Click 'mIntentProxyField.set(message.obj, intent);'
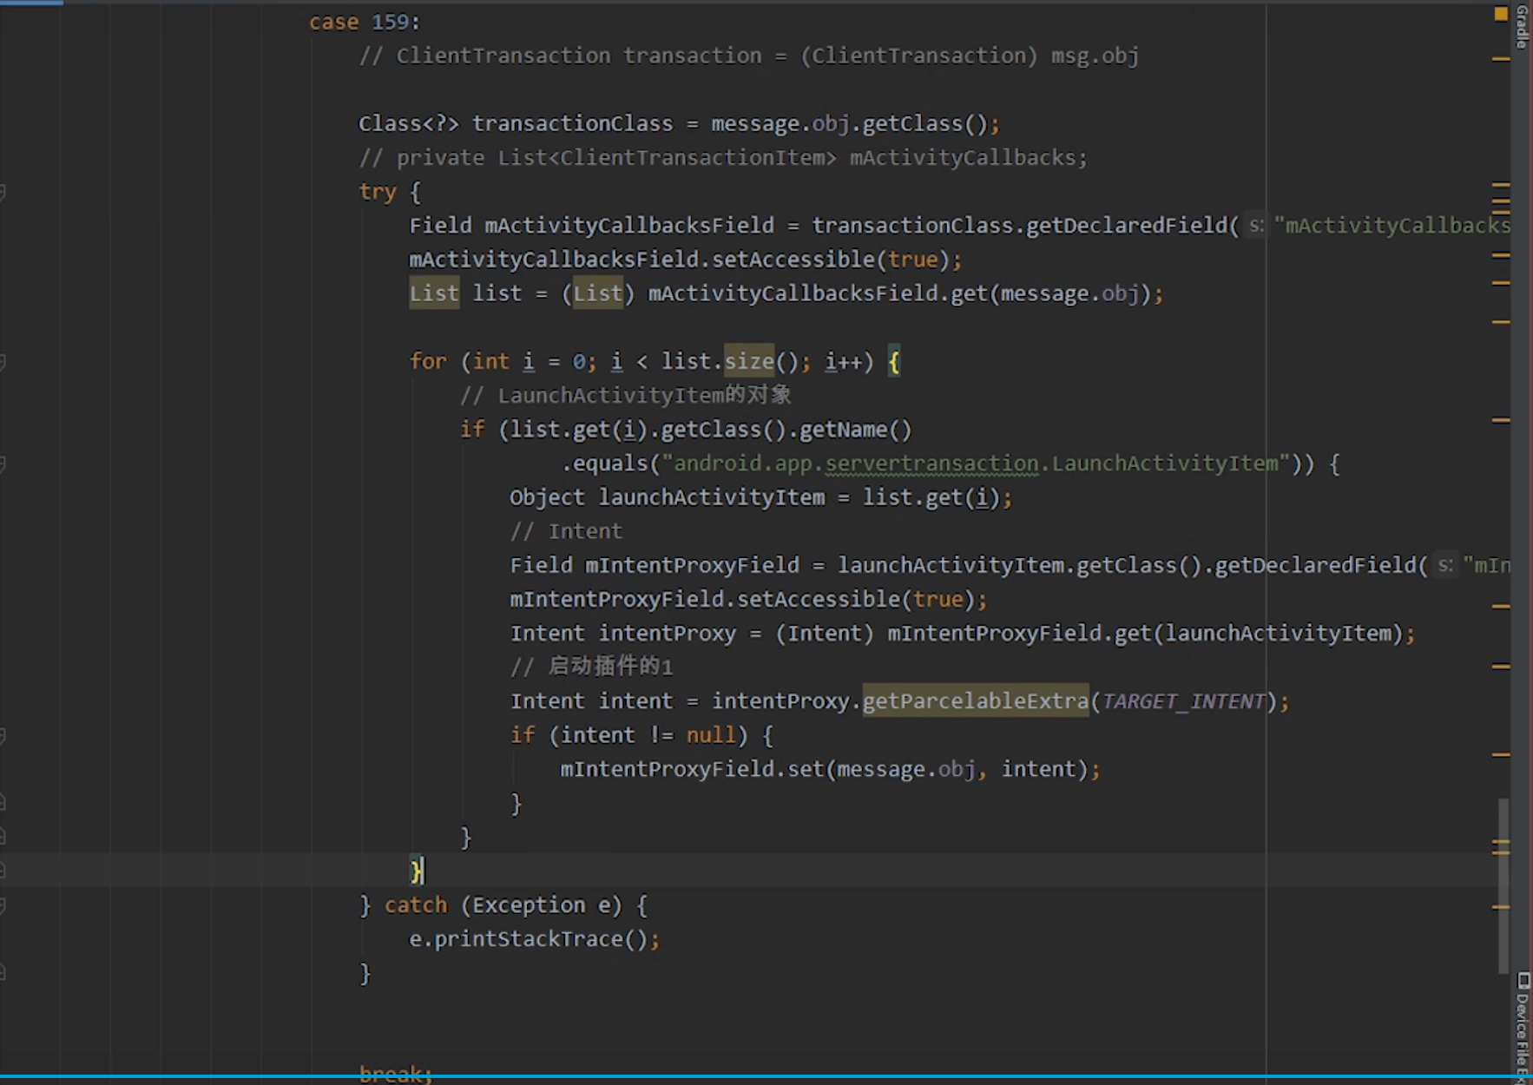 point(830,769)
